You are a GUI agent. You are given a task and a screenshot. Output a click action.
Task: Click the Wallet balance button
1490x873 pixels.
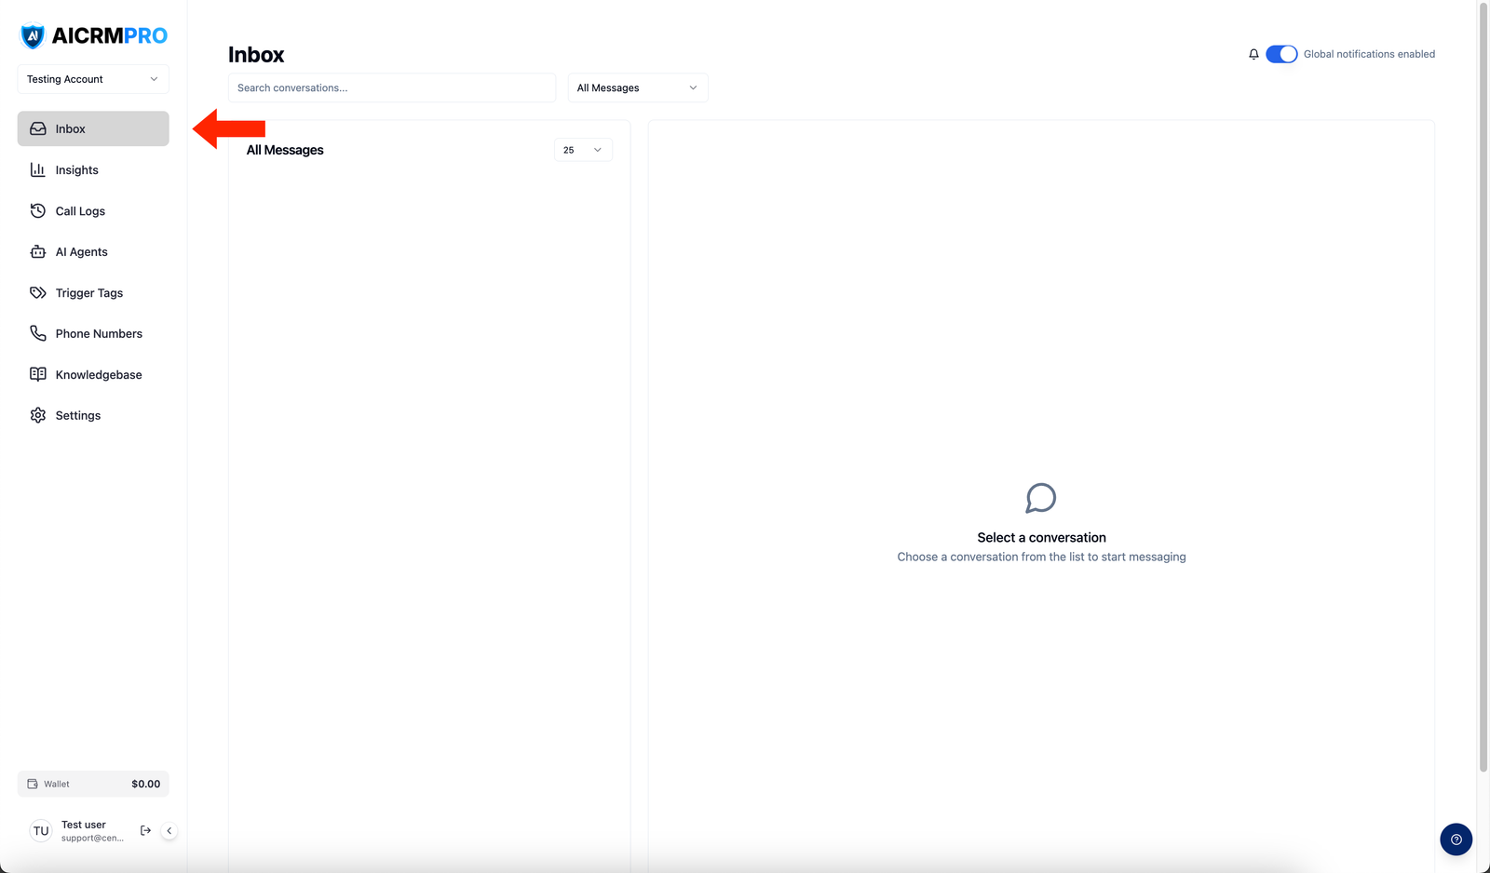tap(93, 784)
